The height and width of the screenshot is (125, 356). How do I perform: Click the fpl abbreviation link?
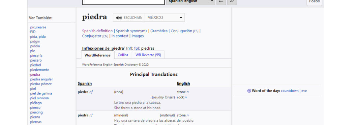(136, 48)
